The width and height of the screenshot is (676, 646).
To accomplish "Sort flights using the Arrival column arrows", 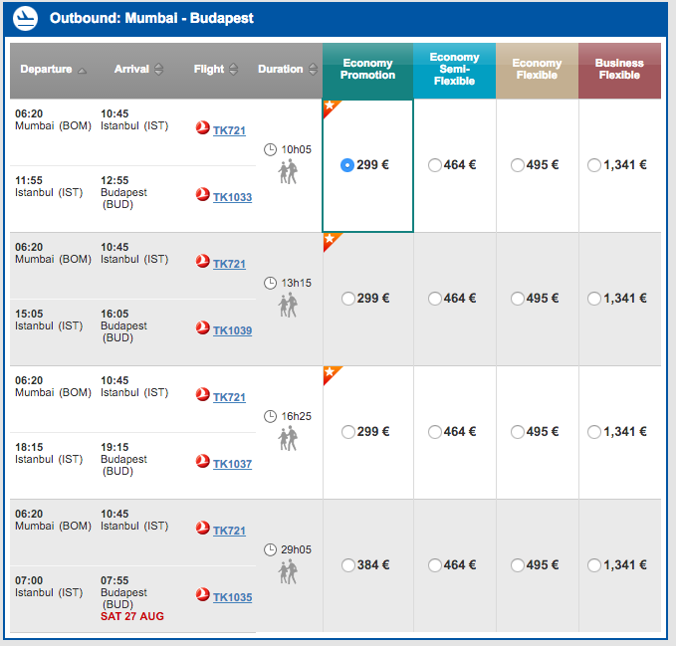I will click(x=159, y=69).
